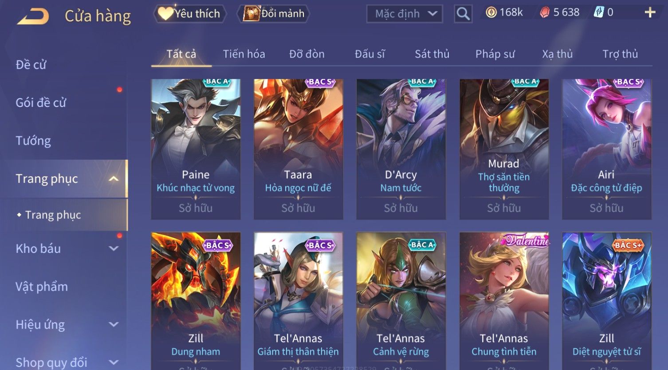Click the red gem icon showing 5 638

tap(545, 12)
